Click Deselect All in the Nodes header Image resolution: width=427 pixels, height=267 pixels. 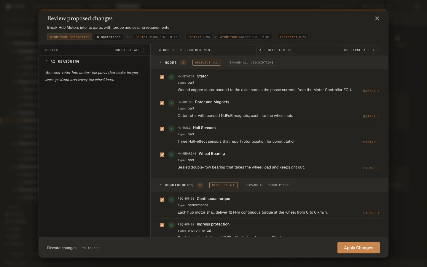(x=207, y=63)
